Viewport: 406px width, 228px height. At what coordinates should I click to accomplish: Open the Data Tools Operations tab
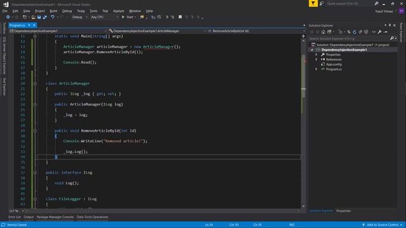click(x=93, y=217)
